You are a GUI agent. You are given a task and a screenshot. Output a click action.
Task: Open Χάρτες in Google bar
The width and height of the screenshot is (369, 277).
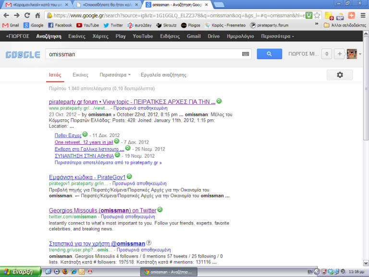coord(100,36)
